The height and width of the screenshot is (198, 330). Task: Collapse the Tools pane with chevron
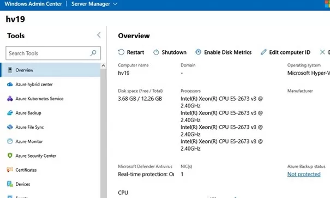click(99, 35)
